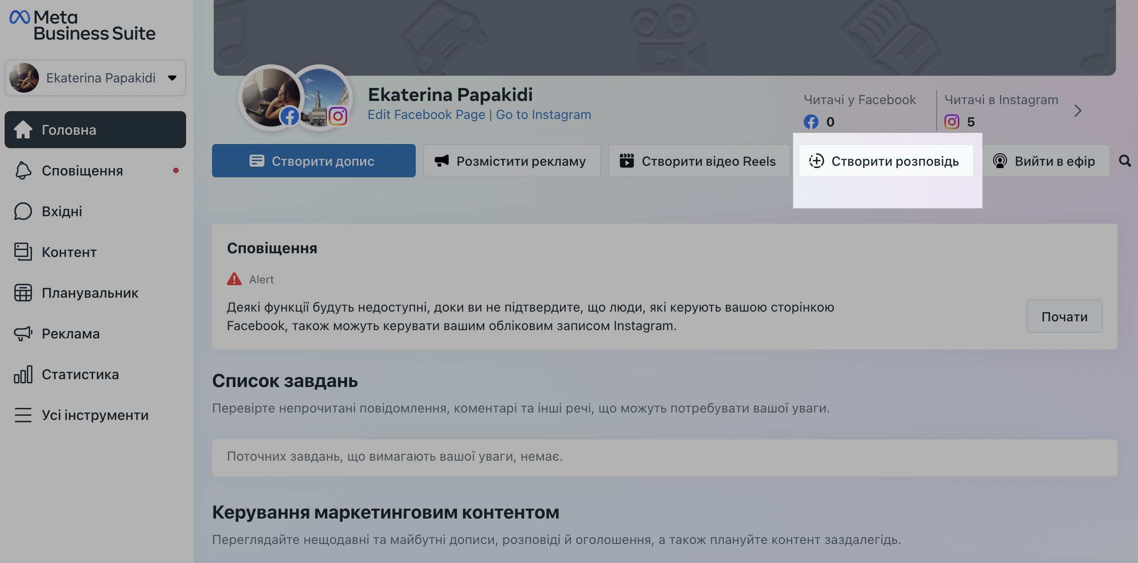The image size is (1138, 563).
Task: Click the Ekaterina Papakidi page name heading
Action: [450, 94]
